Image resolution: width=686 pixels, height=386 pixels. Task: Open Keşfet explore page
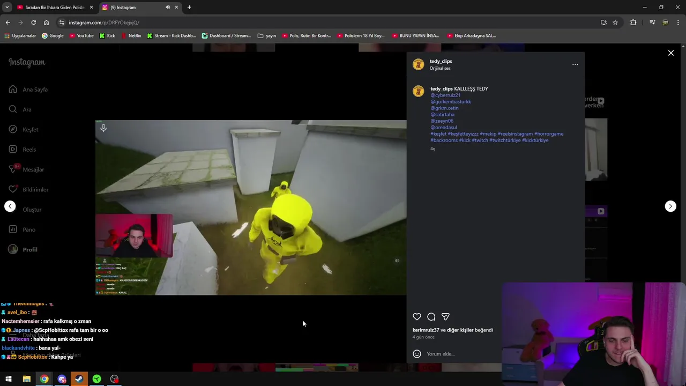pyautogui.click(x=24, y=130)
